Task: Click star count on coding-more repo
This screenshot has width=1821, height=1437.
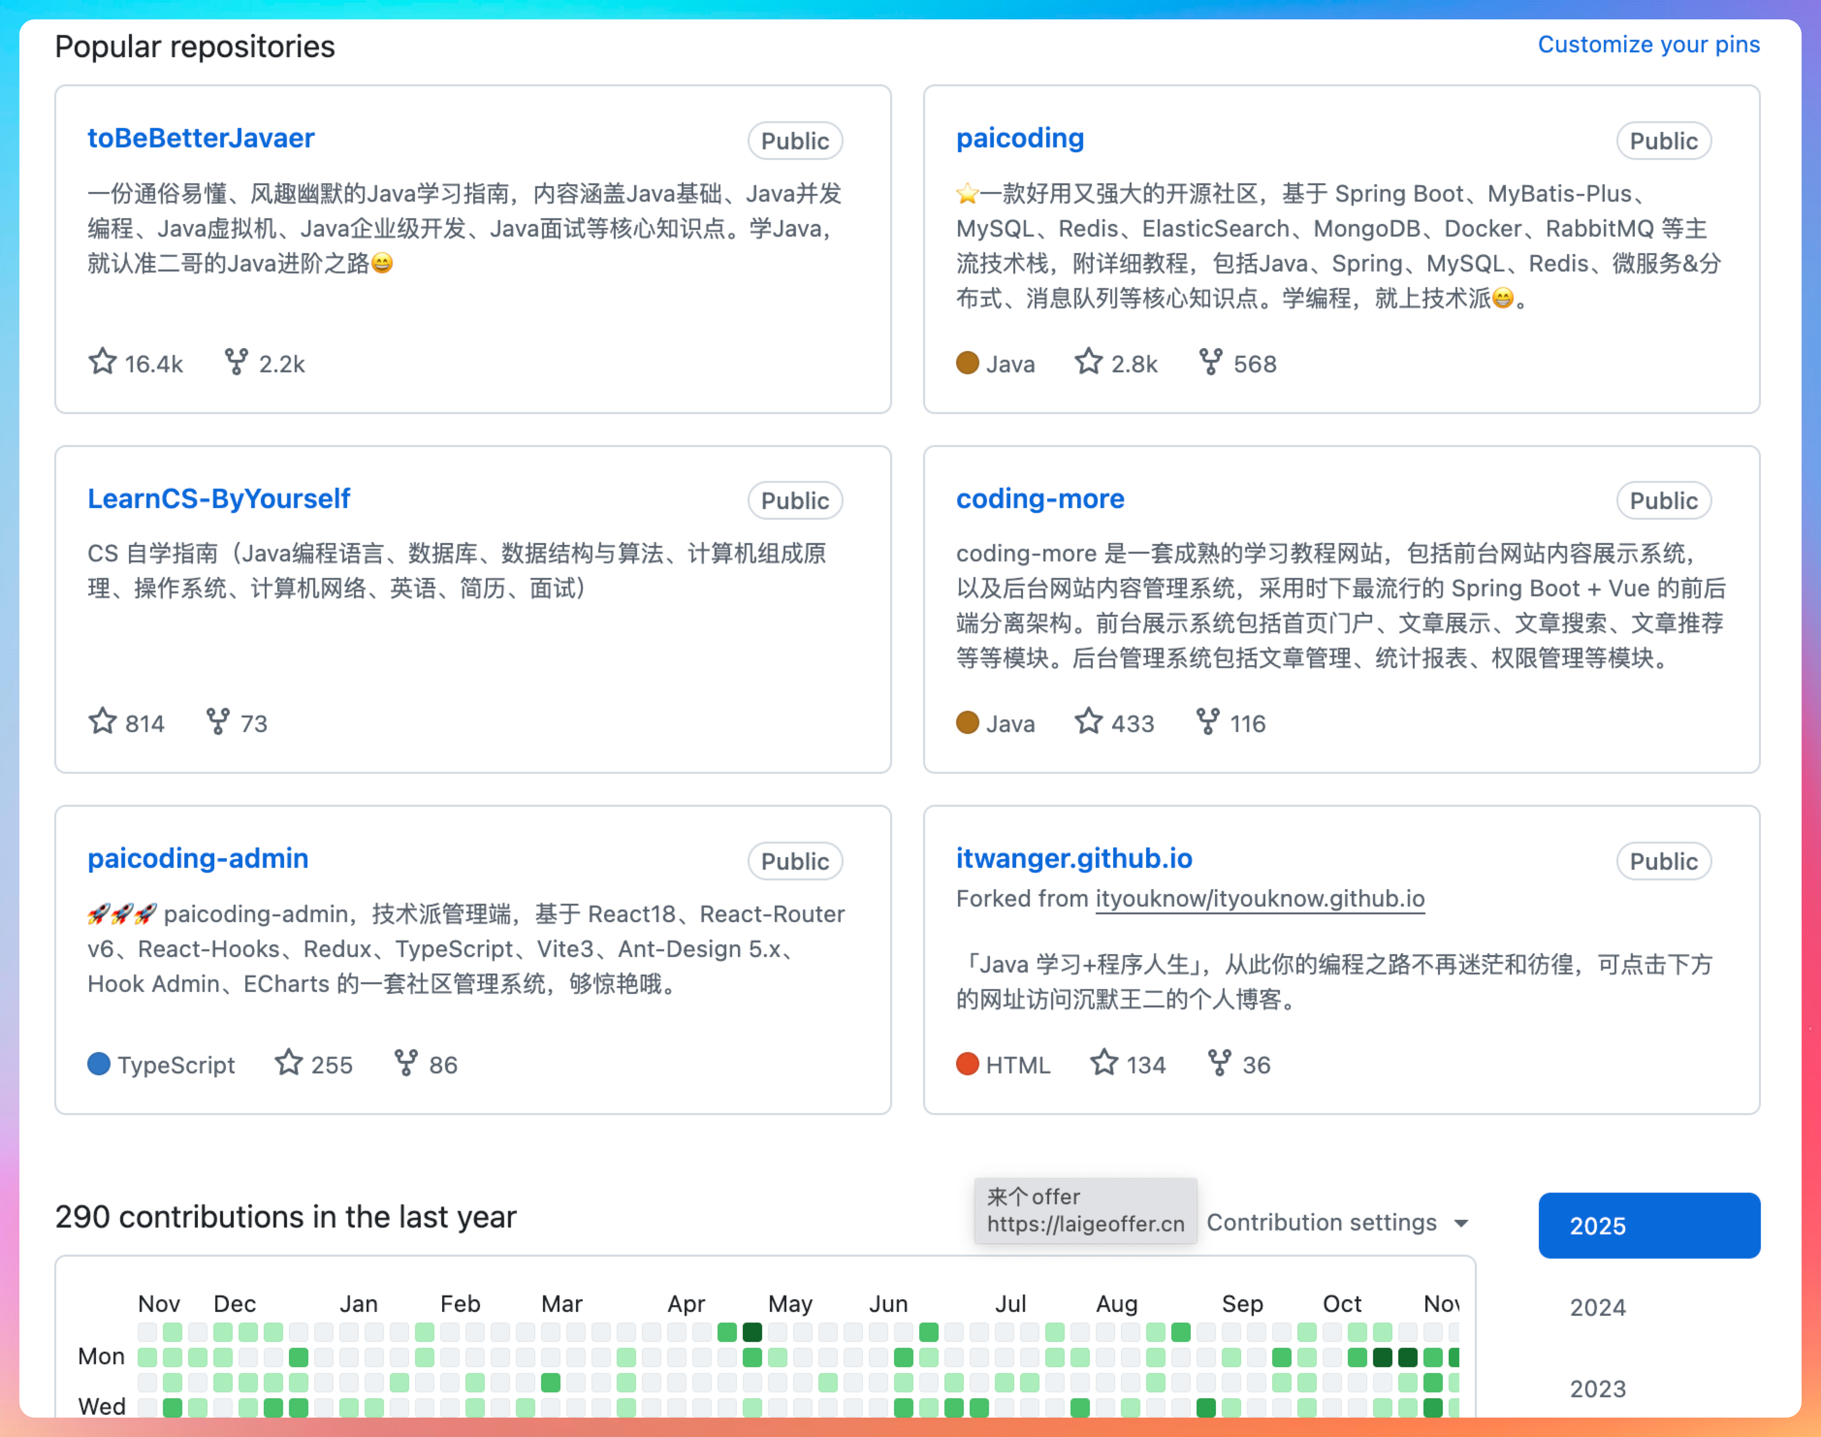Action: (1132, 723)
